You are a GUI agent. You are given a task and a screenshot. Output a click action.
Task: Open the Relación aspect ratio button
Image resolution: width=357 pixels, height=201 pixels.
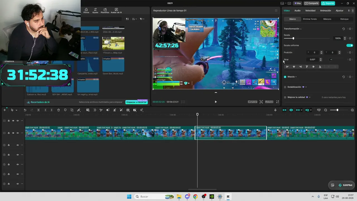[x=269, y=102]
